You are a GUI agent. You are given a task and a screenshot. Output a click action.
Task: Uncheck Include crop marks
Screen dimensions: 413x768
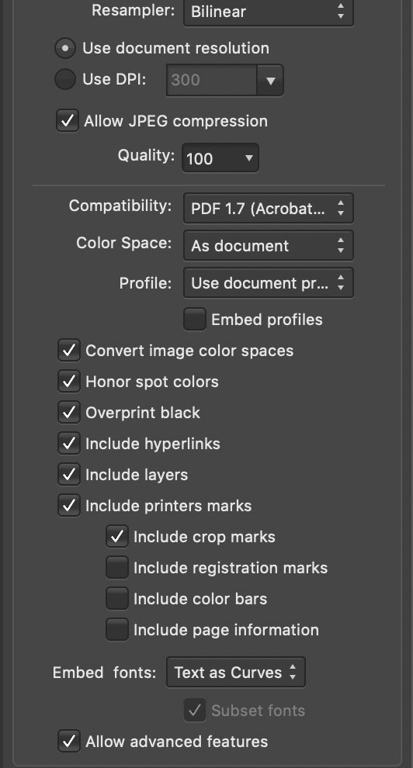117,536
